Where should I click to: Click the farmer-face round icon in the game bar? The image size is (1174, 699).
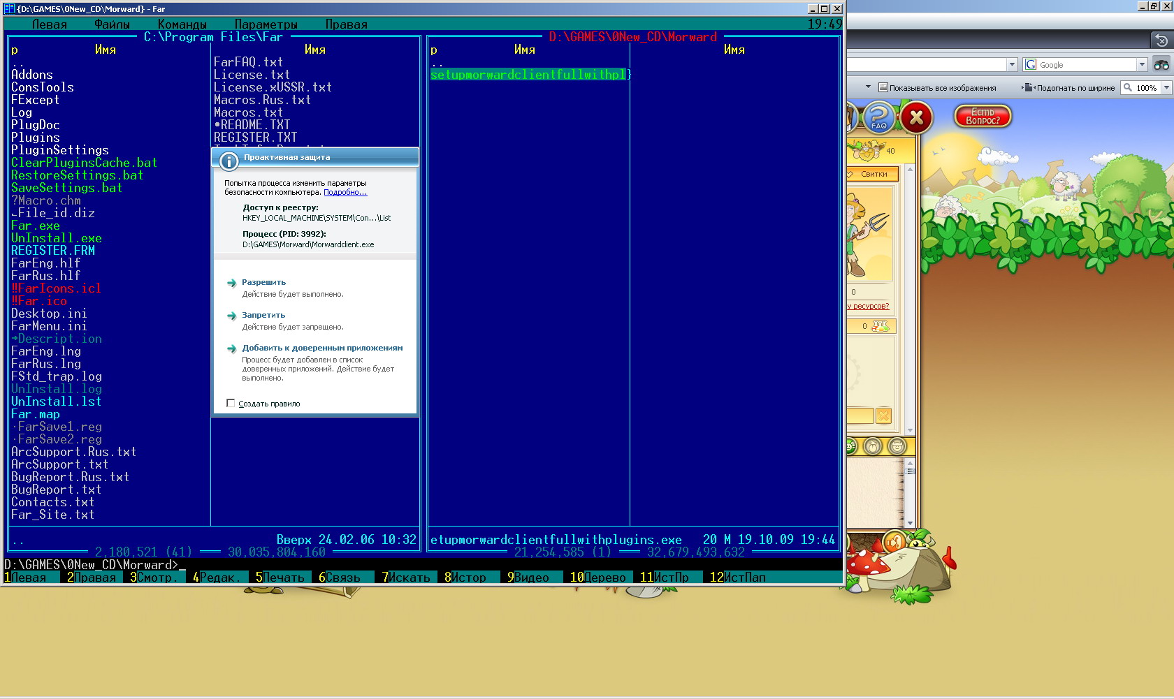pos(897,446)
